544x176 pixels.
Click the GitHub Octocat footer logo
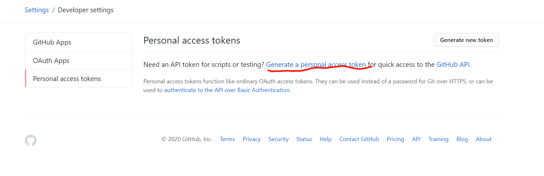pos(31,140)
